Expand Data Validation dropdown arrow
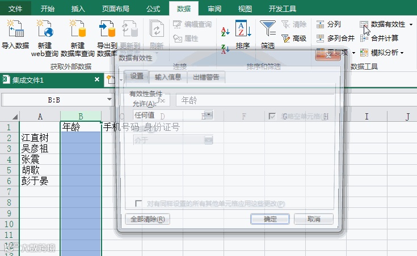This screenshot has height=256, width=417. [411, 24]
